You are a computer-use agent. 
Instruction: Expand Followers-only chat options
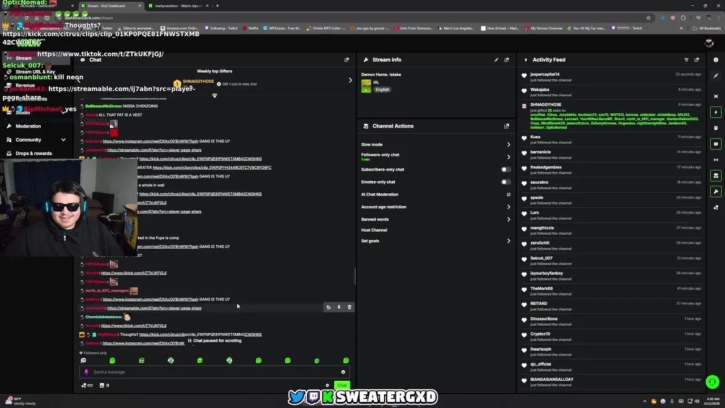[x=436, y=156]
